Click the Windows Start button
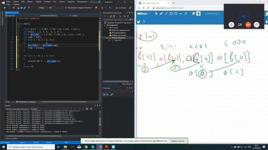Viewport: 268px width, 150px height. pos(3,147)
